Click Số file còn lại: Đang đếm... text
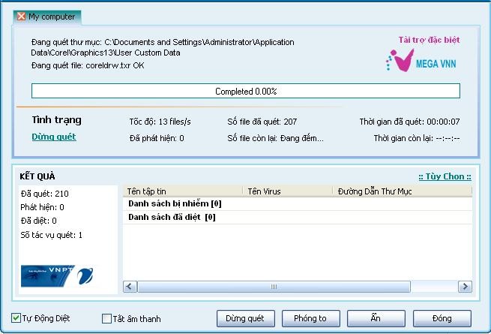Image resolution: width=491 pixels, height=334 pixels. pos(275,138)
